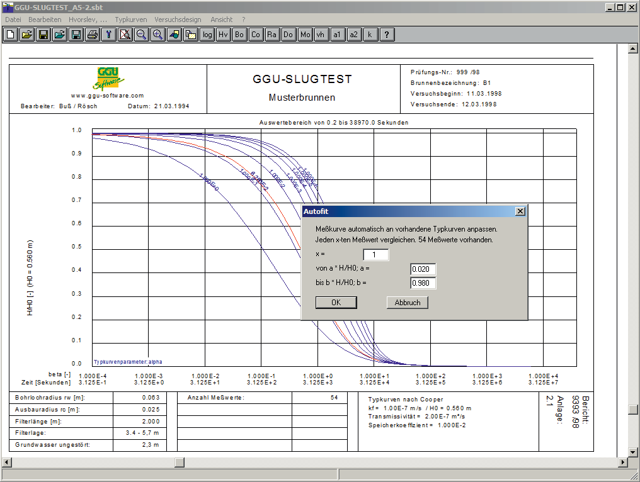Image resolution: width=640 pixels, height=482 pixels.
Task: Toggle the log toolbar button
Action: pyautogui.click(x=207, y=35)
